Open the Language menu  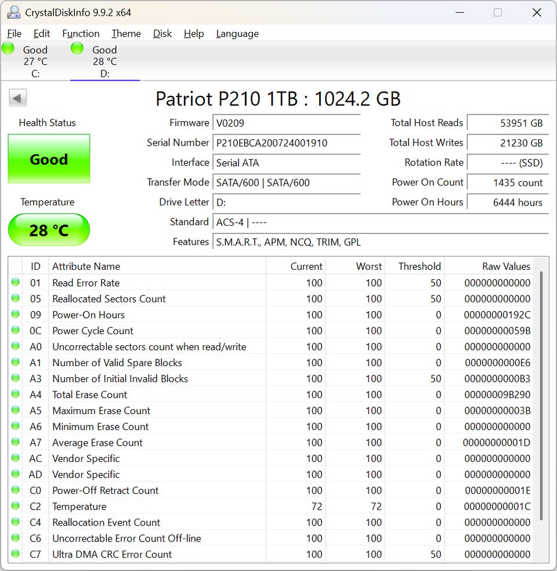[237, 34]
